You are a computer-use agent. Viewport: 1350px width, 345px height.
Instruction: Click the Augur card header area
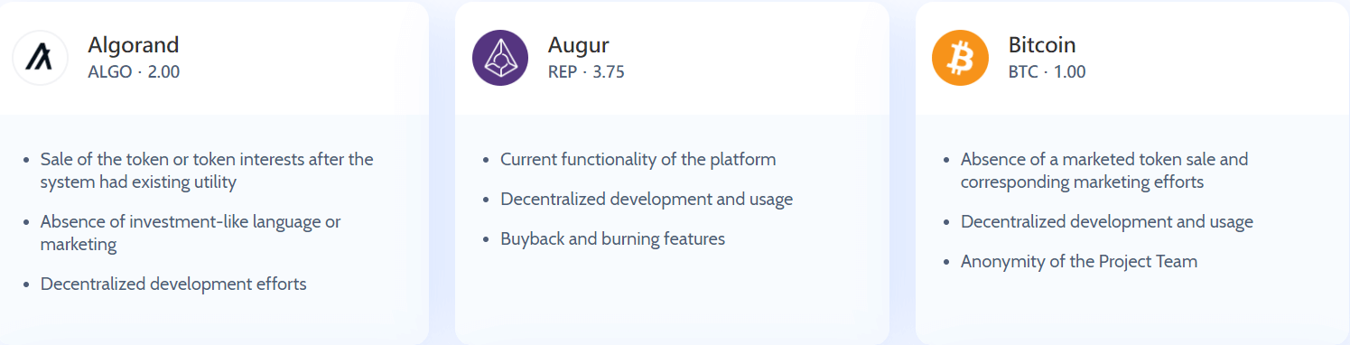(x=672, y=58)
